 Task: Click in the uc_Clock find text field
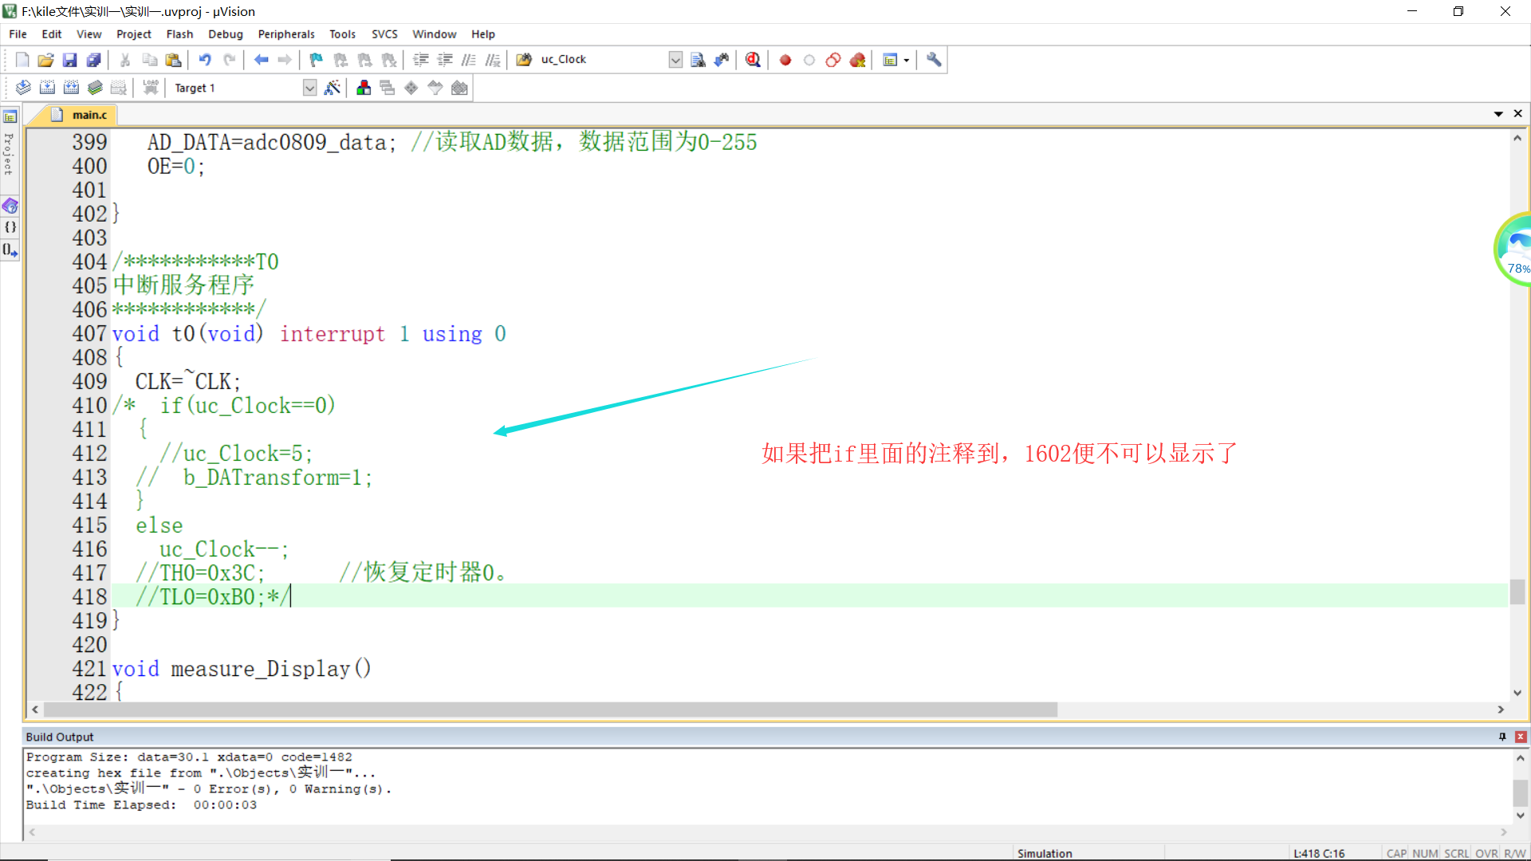(x=602, y=60)
